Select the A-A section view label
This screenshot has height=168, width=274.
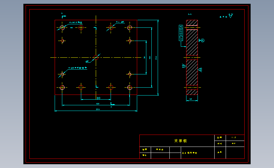tap(190, 14)
